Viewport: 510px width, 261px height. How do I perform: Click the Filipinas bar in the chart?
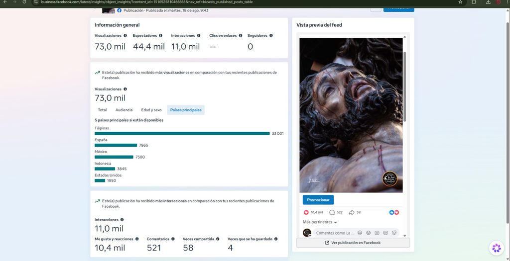[x=182, y=133]
